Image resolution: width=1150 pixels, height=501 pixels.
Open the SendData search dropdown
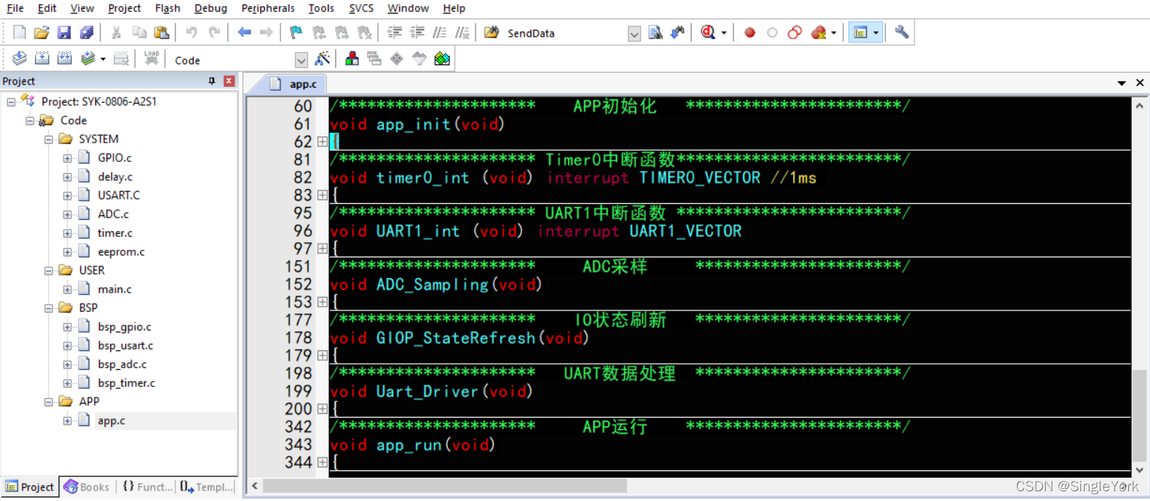(x=634, y=34)
